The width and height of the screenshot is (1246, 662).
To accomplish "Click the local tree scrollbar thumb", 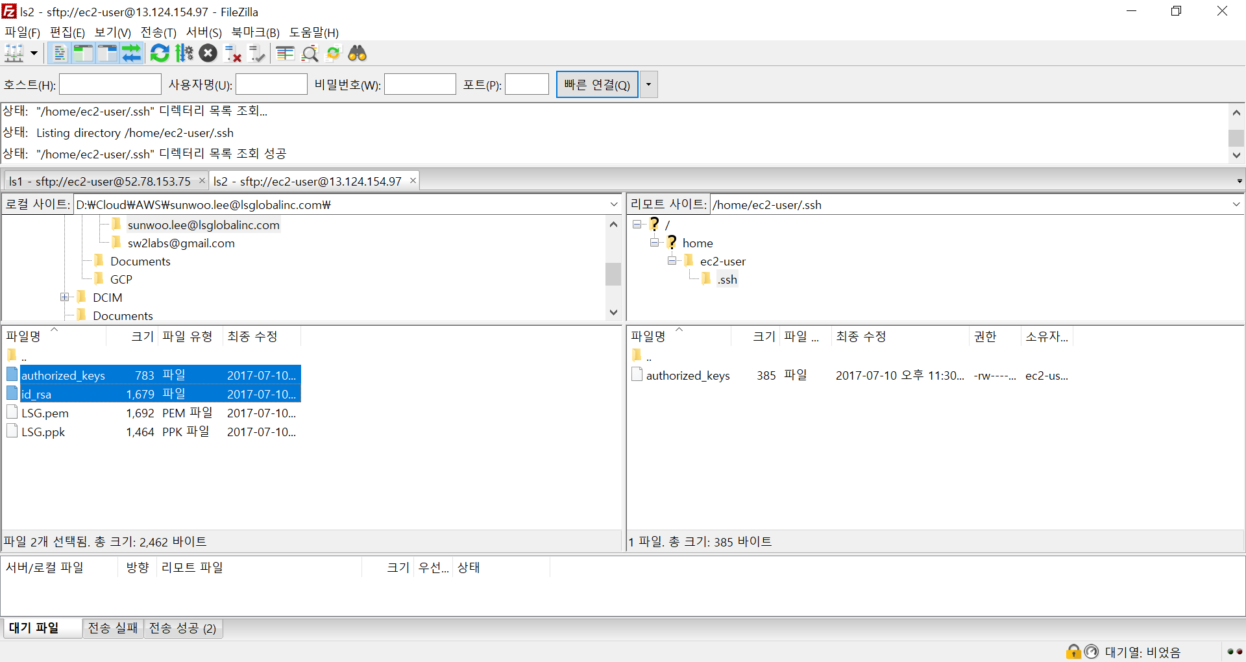I will (613, 274).
